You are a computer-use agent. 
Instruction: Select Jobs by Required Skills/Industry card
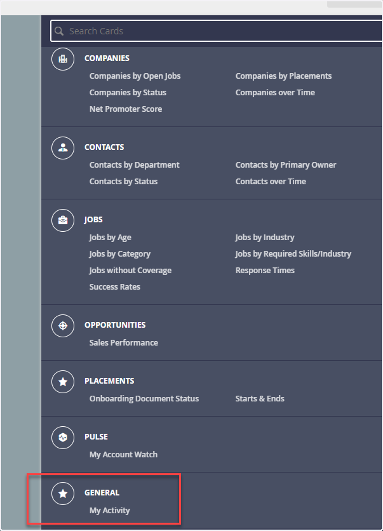[x=293, y=254]
